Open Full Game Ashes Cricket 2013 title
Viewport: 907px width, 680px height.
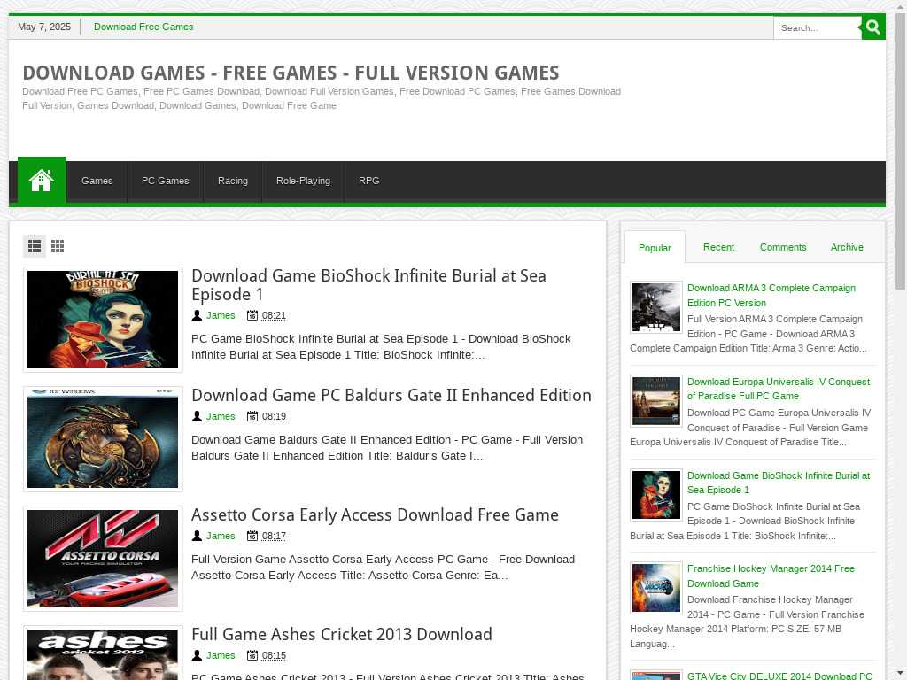click(x=341, y=634)
